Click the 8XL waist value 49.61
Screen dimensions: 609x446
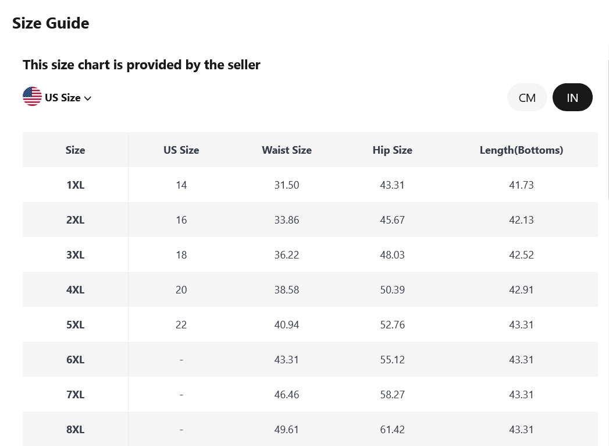tap(287, 430)
